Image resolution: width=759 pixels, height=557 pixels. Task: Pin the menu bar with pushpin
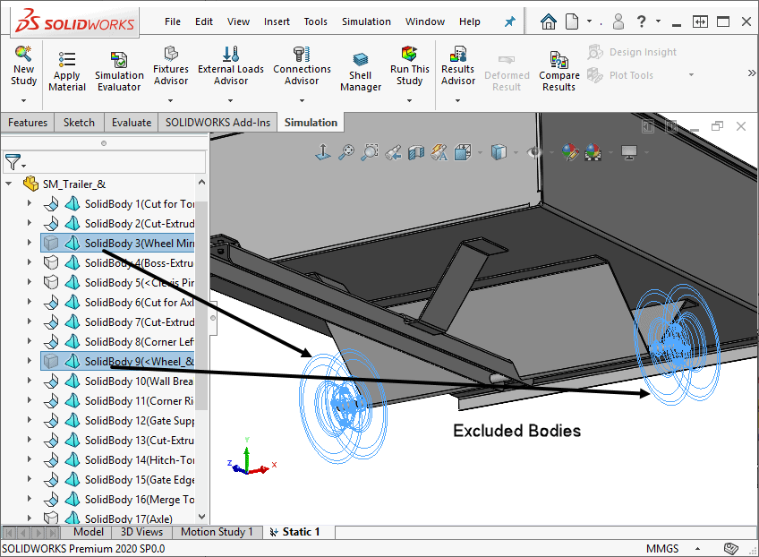coord(509,21)
